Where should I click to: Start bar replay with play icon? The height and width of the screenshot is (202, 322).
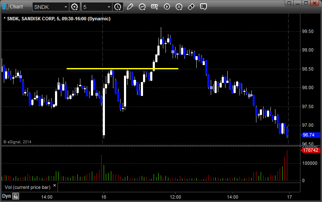(x=167, y=7)
